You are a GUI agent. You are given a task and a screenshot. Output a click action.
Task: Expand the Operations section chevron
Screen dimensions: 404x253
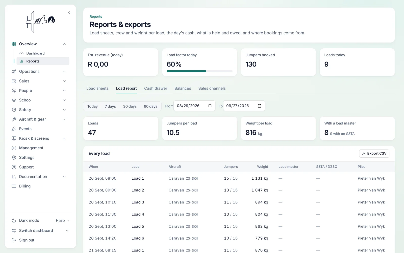[x=64, y=72]
